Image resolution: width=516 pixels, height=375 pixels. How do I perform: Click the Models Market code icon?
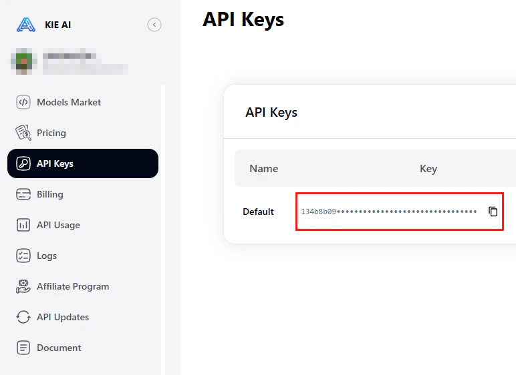point(23,102)
